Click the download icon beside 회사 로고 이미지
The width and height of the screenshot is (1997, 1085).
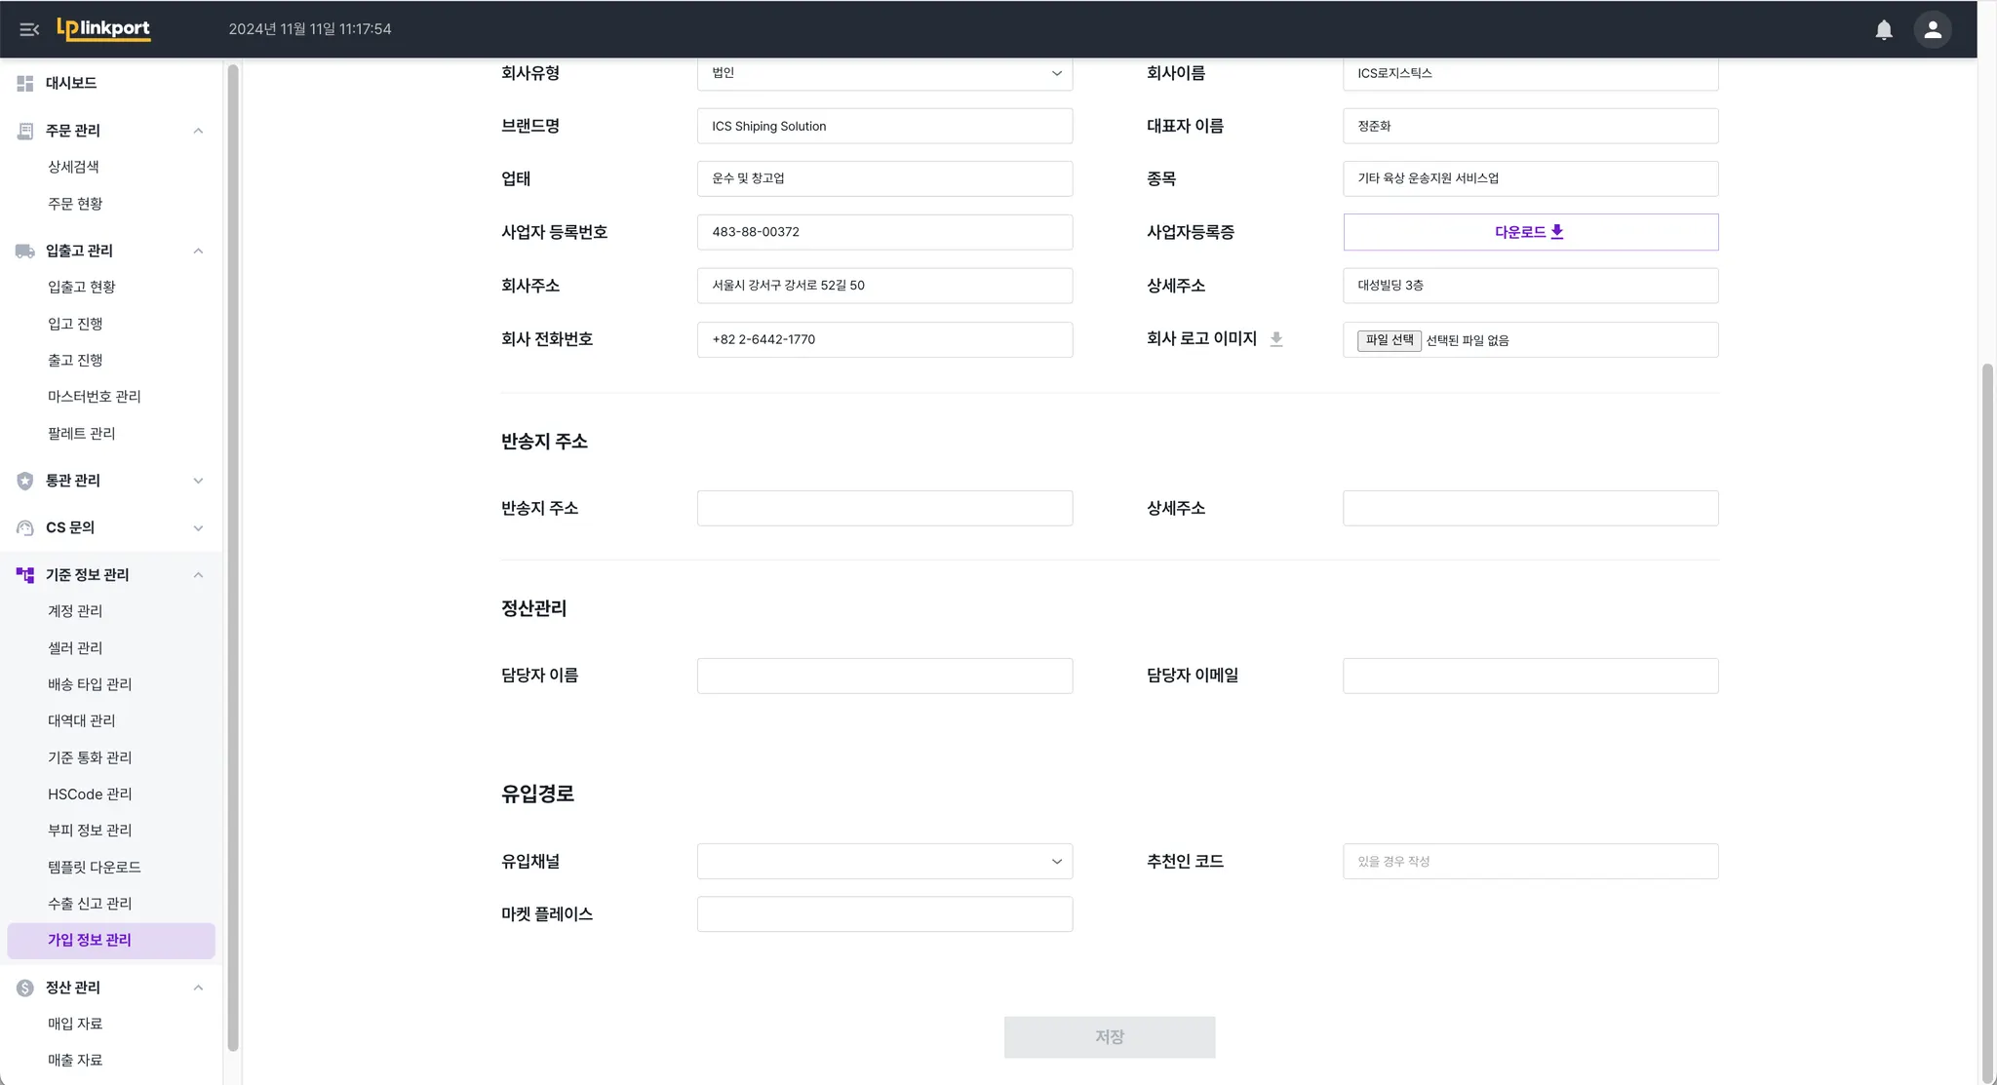[1275, 339]
